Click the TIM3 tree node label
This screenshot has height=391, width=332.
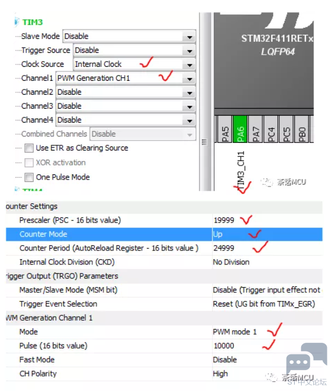33,22
